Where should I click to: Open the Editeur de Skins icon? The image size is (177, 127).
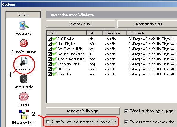[24, 115]
